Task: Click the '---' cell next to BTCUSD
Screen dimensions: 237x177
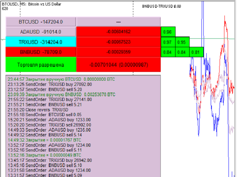Action: [118, 22]
